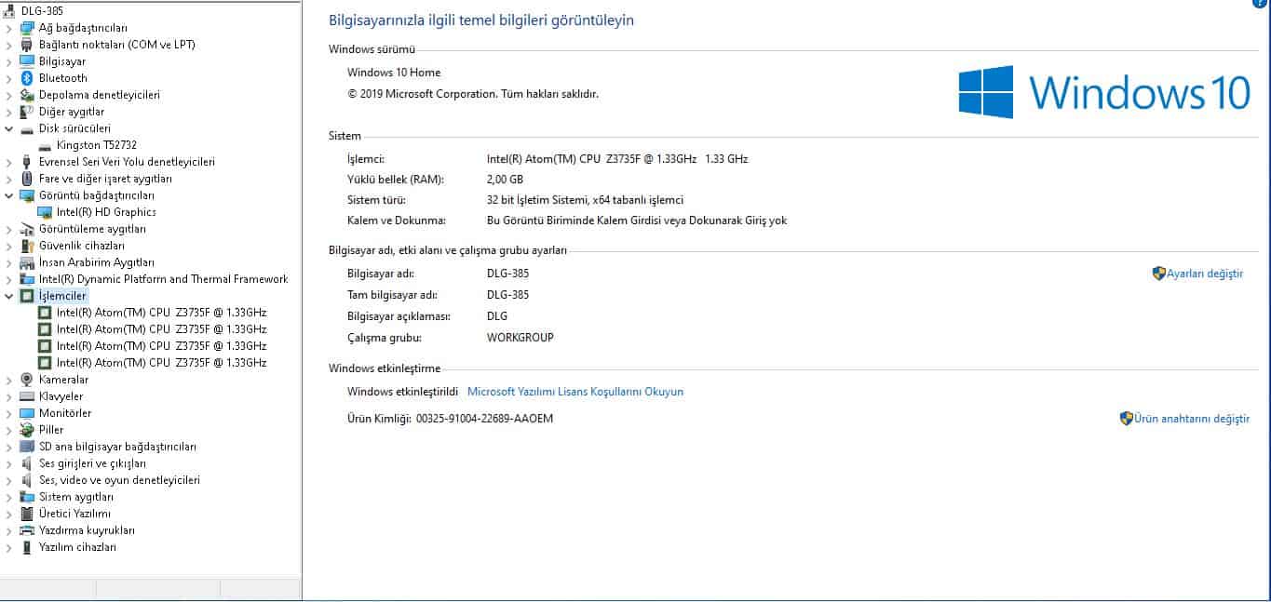Collapse the Görüntü bağdaştırıcıları branch
1271x602 pixels.
click(8, 195)
